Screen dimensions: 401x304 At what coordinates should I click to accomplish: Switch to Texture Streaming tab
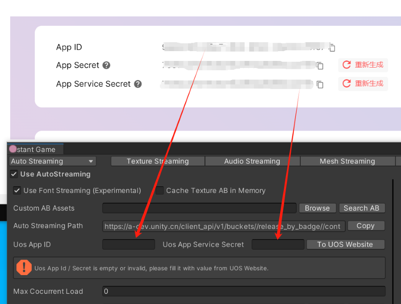(158, 161)
